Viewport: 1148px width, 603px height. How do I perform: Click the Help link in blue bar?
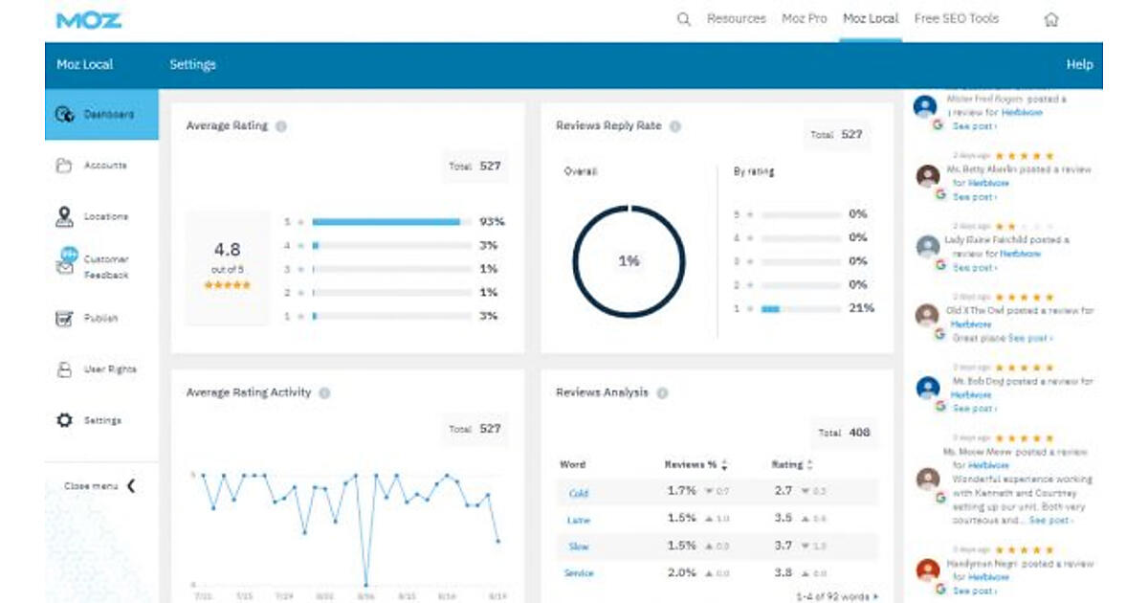coord(1079,65)
